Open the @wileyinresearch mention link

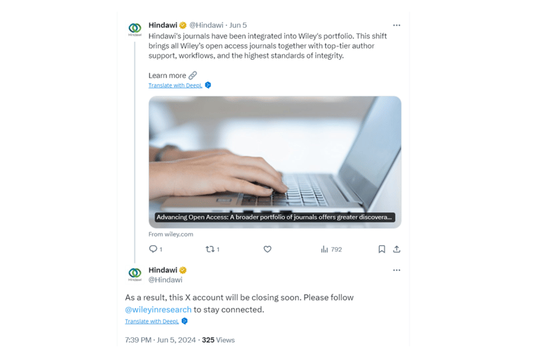click(158, 309)
